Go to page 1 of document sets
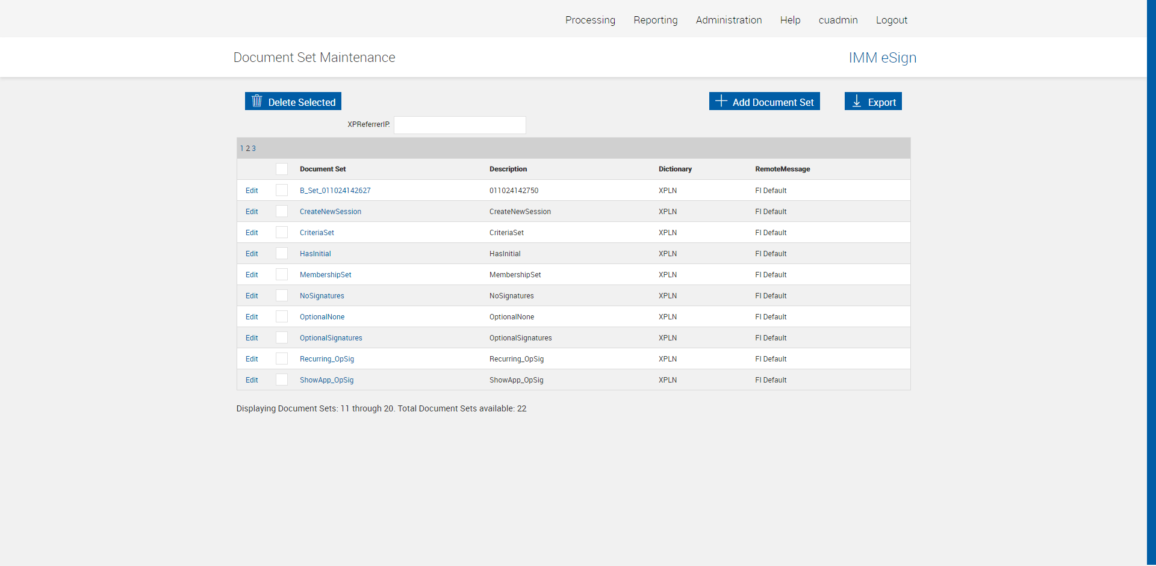 pyautogui.click(x=241, y=149)
